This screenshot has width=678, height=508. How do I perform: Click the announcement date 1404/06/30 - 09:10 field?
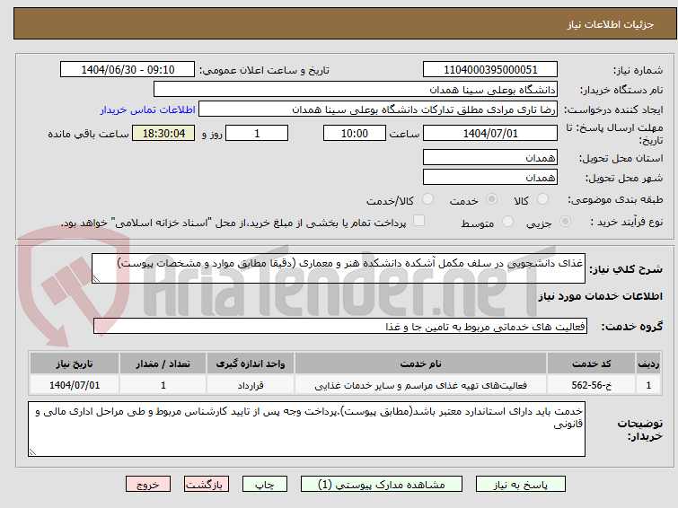(128, 69)
